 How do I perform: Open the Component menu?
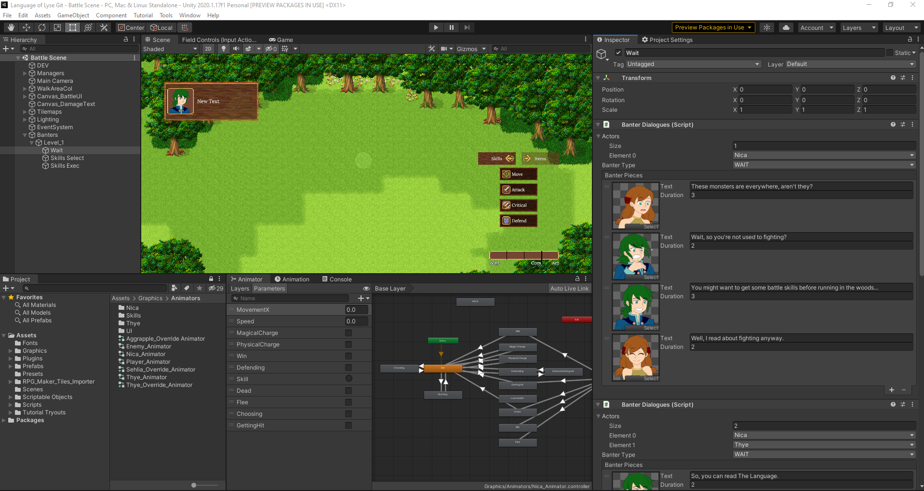111,15
